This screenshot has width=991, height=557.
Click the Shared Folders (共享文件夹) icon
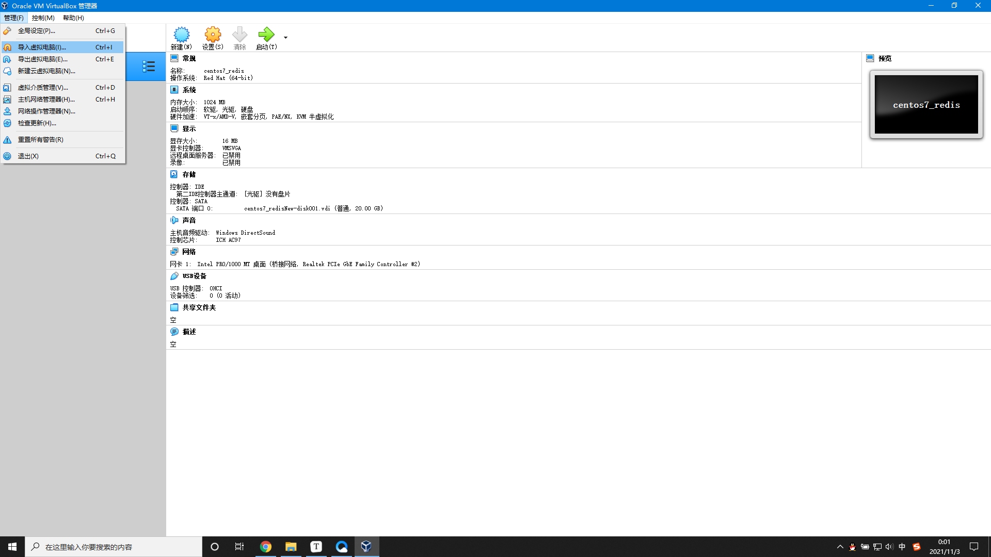coord(174,307)
